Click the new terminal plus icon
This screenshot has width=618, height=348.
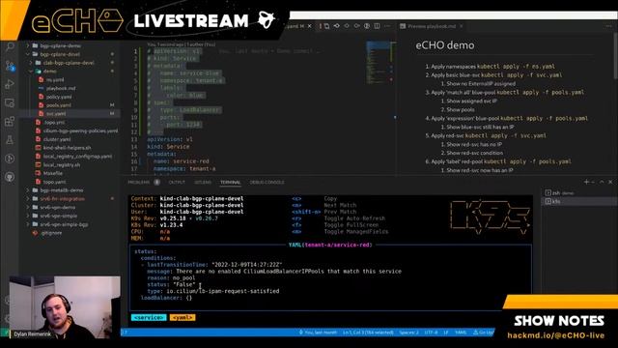586,182
